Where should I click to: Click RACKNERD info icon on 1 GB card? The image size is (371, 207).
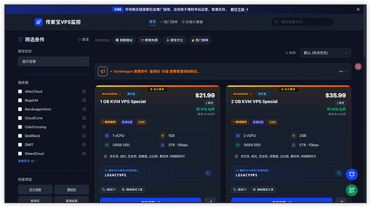point(120,94)
